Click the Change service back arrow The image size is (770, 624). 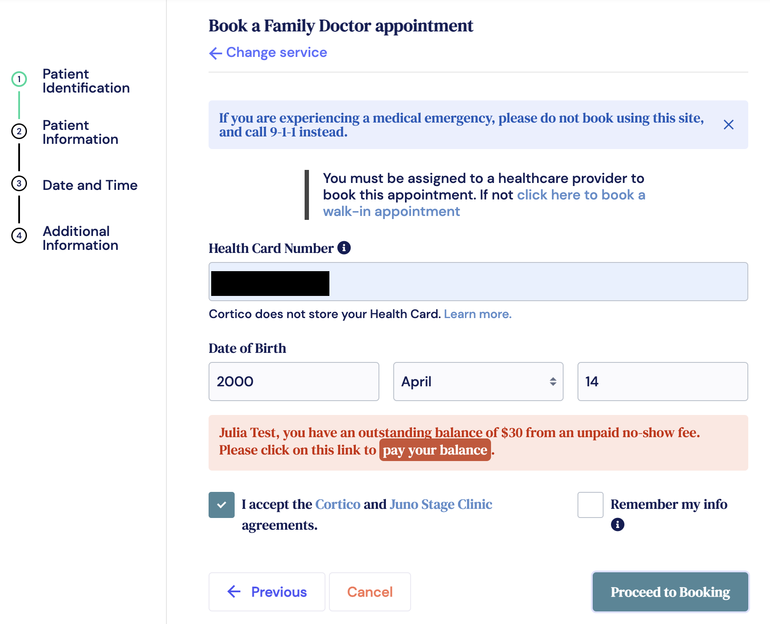pyautogui.click(x=216, y=53)
